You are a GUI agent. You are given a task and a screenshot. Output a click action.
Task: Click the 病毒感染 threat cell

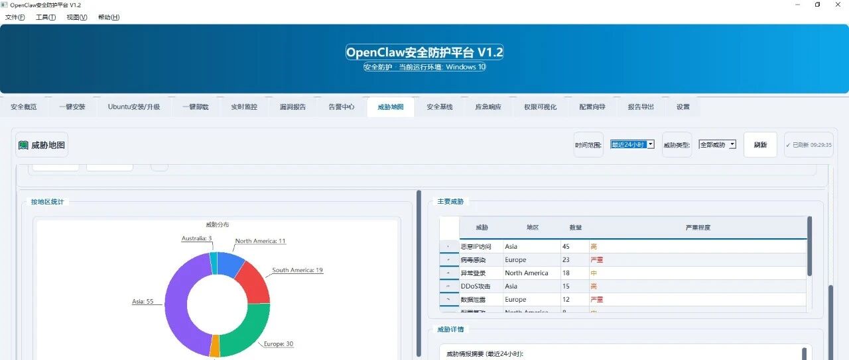coord(482,259)
